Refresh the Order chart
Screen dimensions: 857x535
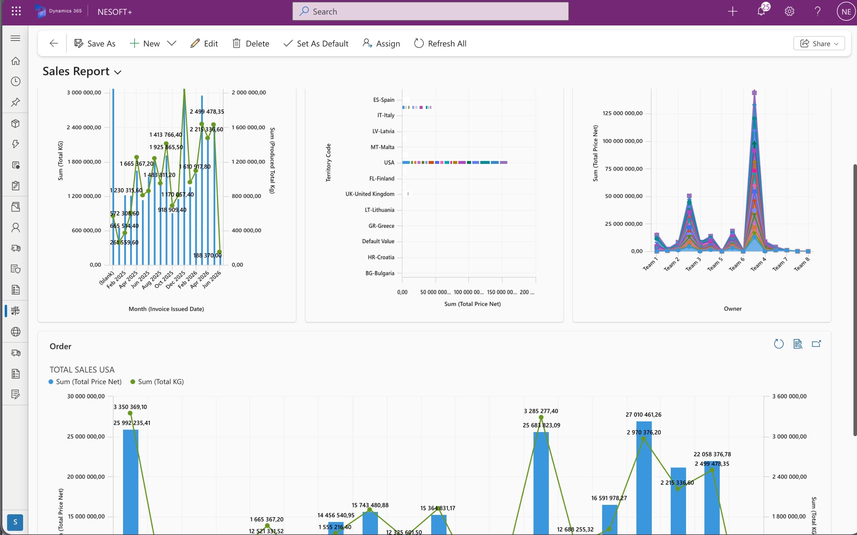click(779, 344)
